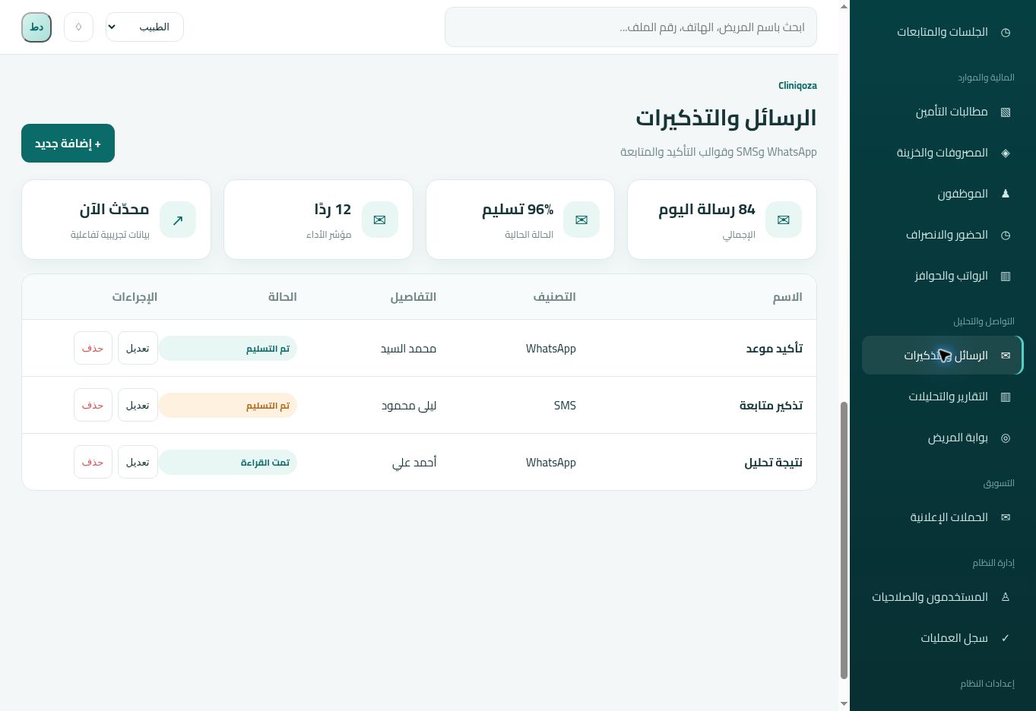Click حذف in the تأكيد موعد row
This screenshot has width=1036, height=711.
point(93,348)
